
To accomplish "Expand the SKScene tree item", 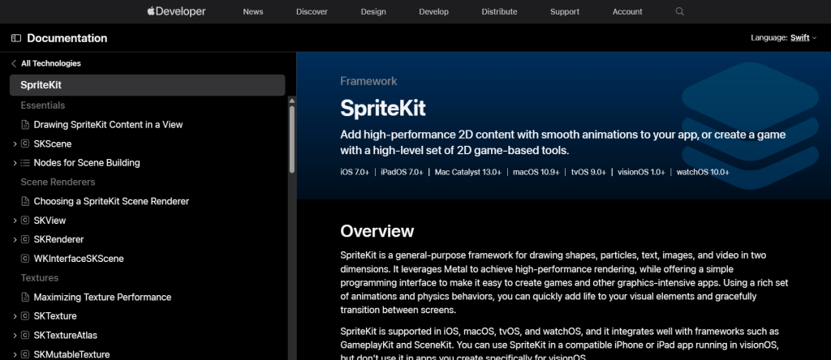I will click(15, 144).
